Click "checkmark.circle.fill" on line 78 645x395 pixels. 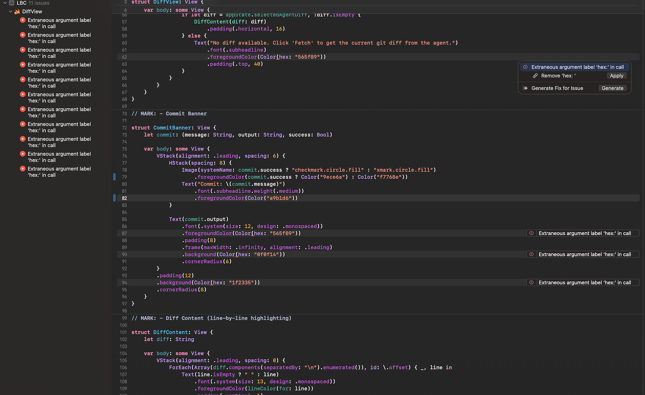point(328,170)
